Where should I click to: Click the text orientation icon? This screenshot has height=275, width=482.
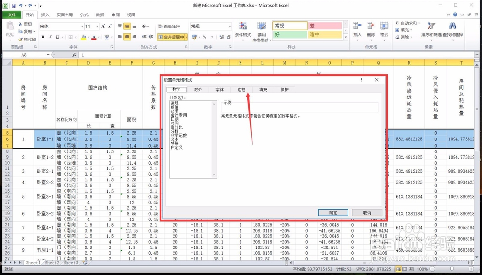point(144,27)
